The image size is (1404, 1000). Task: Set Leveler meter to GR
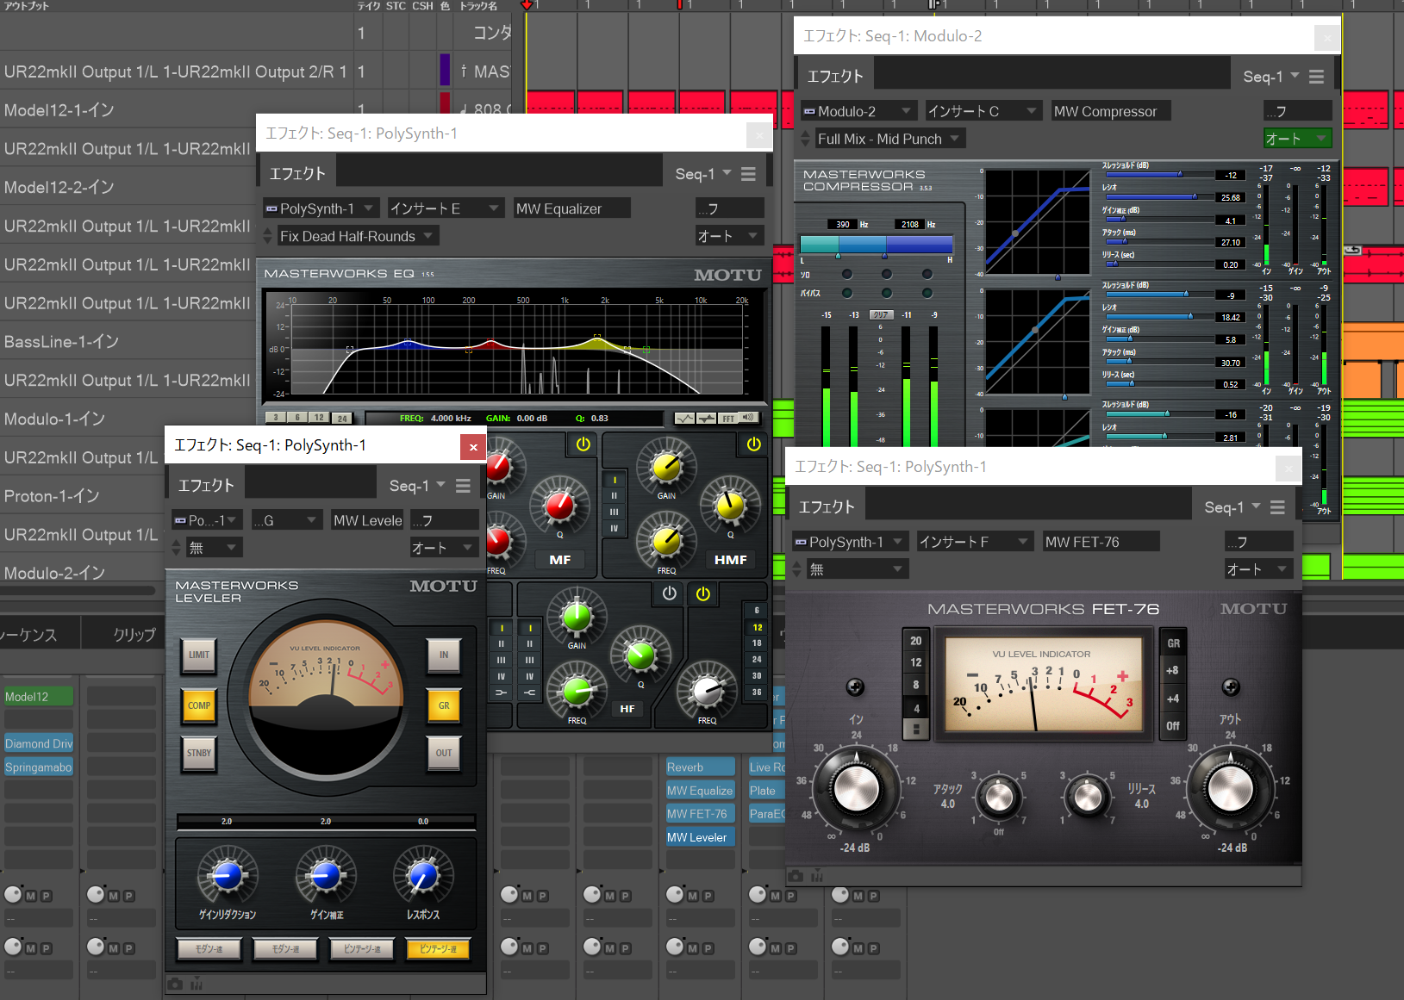click(444, 705)
